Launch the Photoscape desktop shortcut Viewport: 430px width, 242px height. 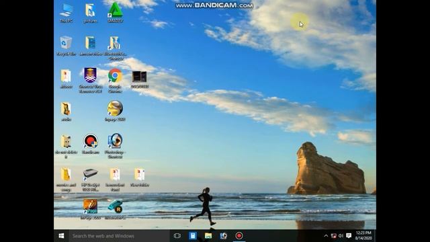pyautogui.click(x=115, y=146)
